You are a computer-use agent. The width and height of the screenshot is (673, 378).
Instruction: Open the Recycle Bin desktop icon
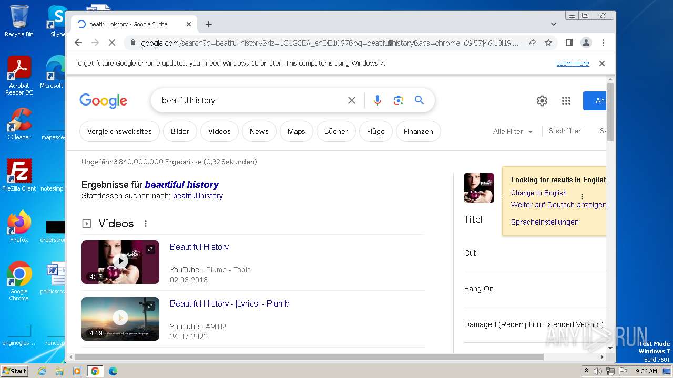(x=19, y=21)
